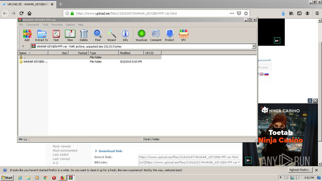Open the Options menu
The image size is (322, 181).
(70, 25)
